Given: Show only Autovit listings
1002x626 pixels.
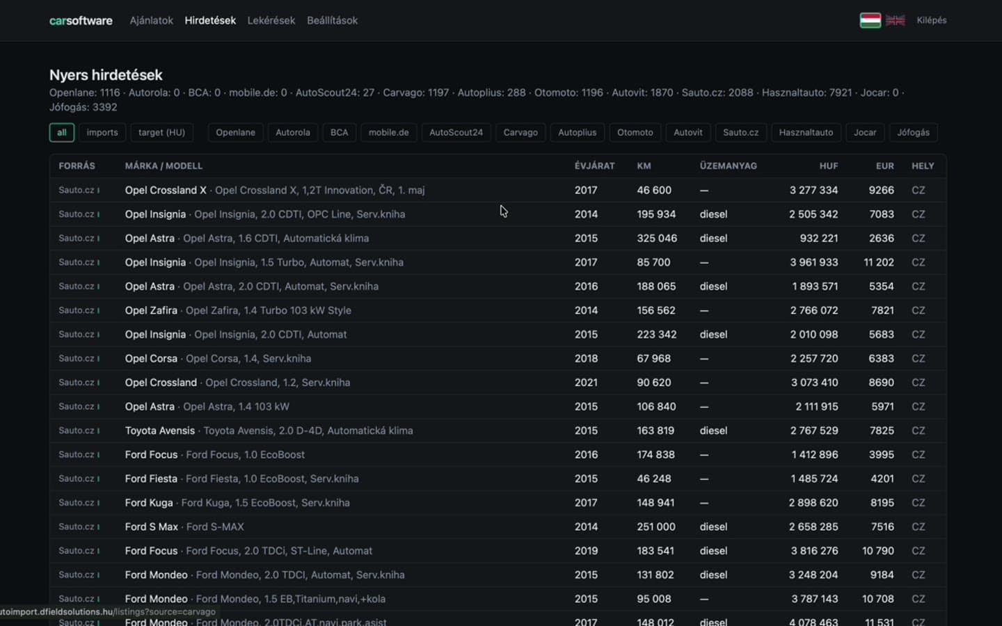Looking at the screenshot, I should [688, 132].
